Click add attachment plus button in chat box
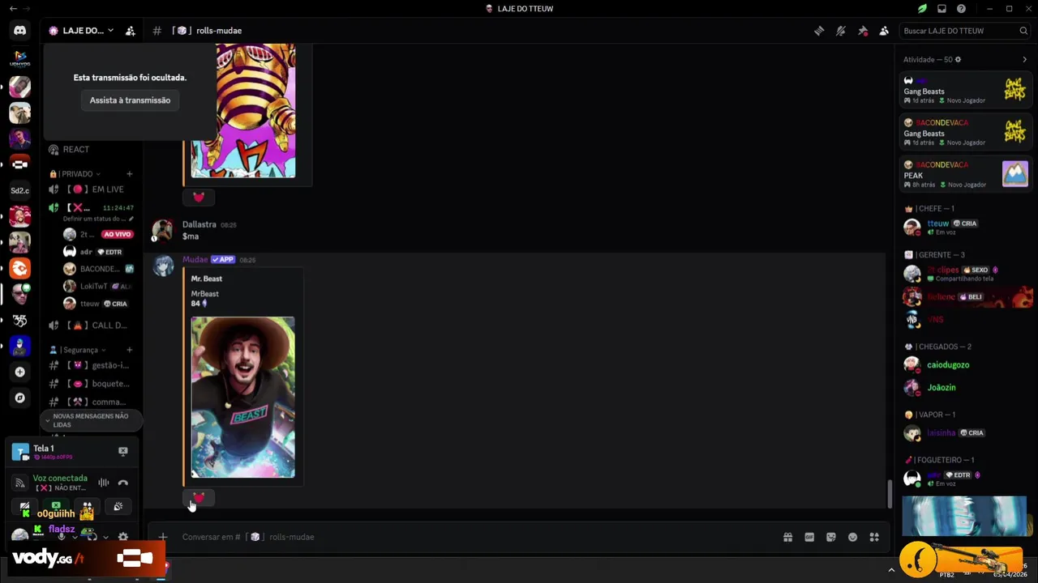Screen dimensions: 1038x583 click(163, 537)
